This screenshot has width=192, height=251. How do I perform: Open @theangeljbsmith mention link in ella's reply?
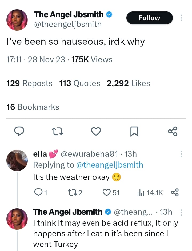point(110,165)
